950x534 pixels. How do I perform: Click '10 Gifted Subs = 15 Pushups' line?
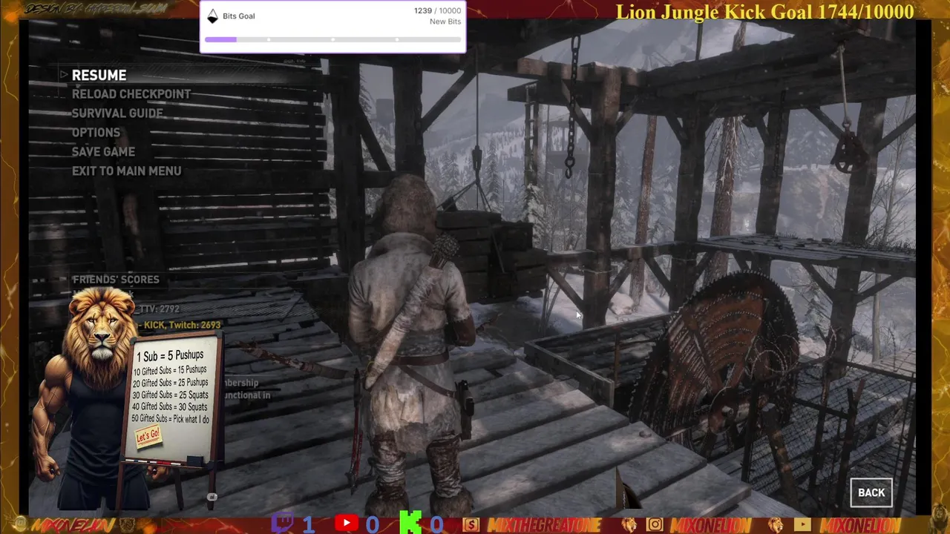[170, 370]
